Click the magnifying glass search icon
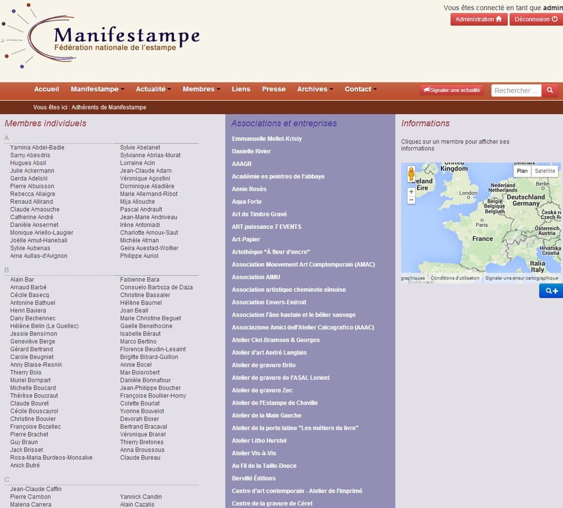 tap(550, 90)
